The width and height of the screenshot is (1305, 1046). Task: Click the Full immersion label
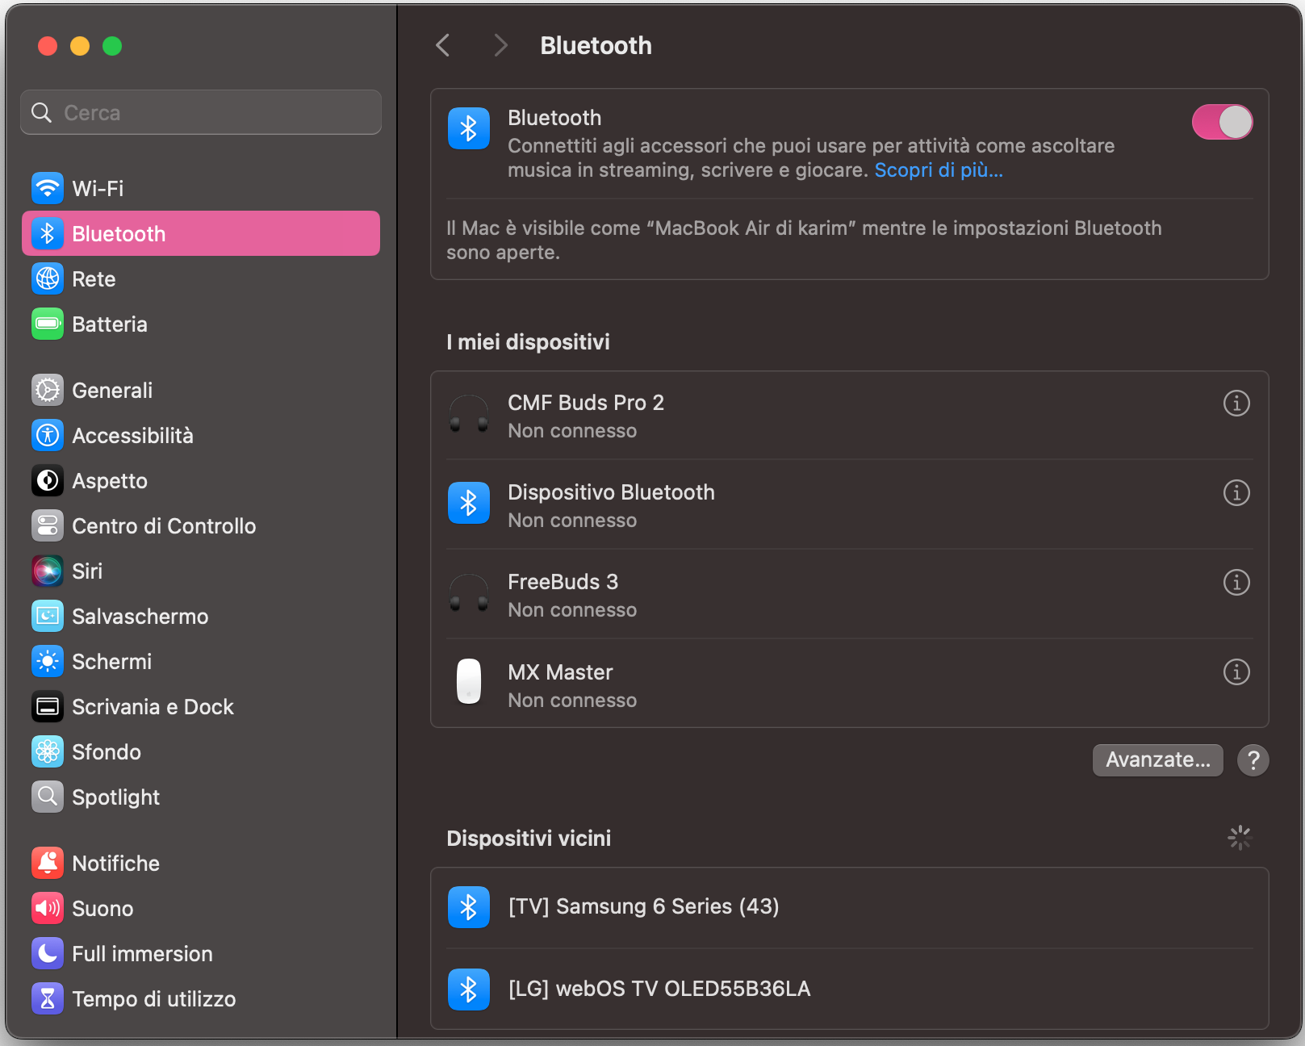coord(142,954)
